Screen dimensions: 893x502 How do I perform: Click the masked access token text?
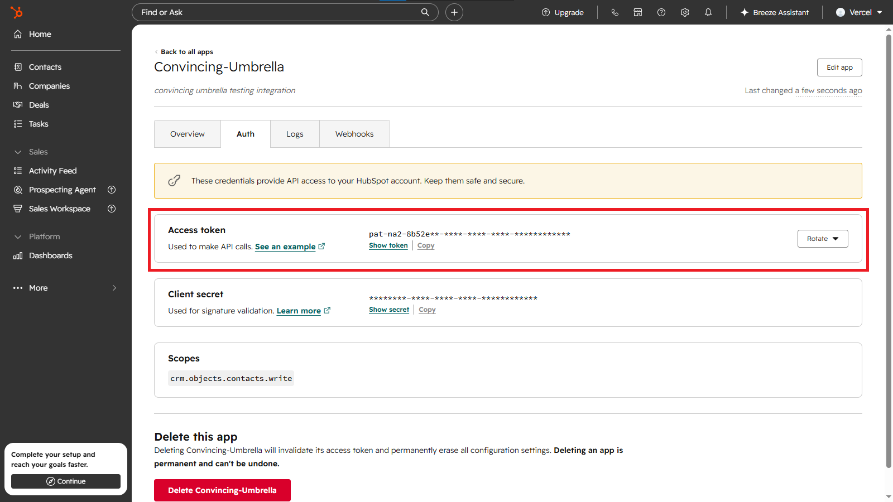tap(469, 234)
